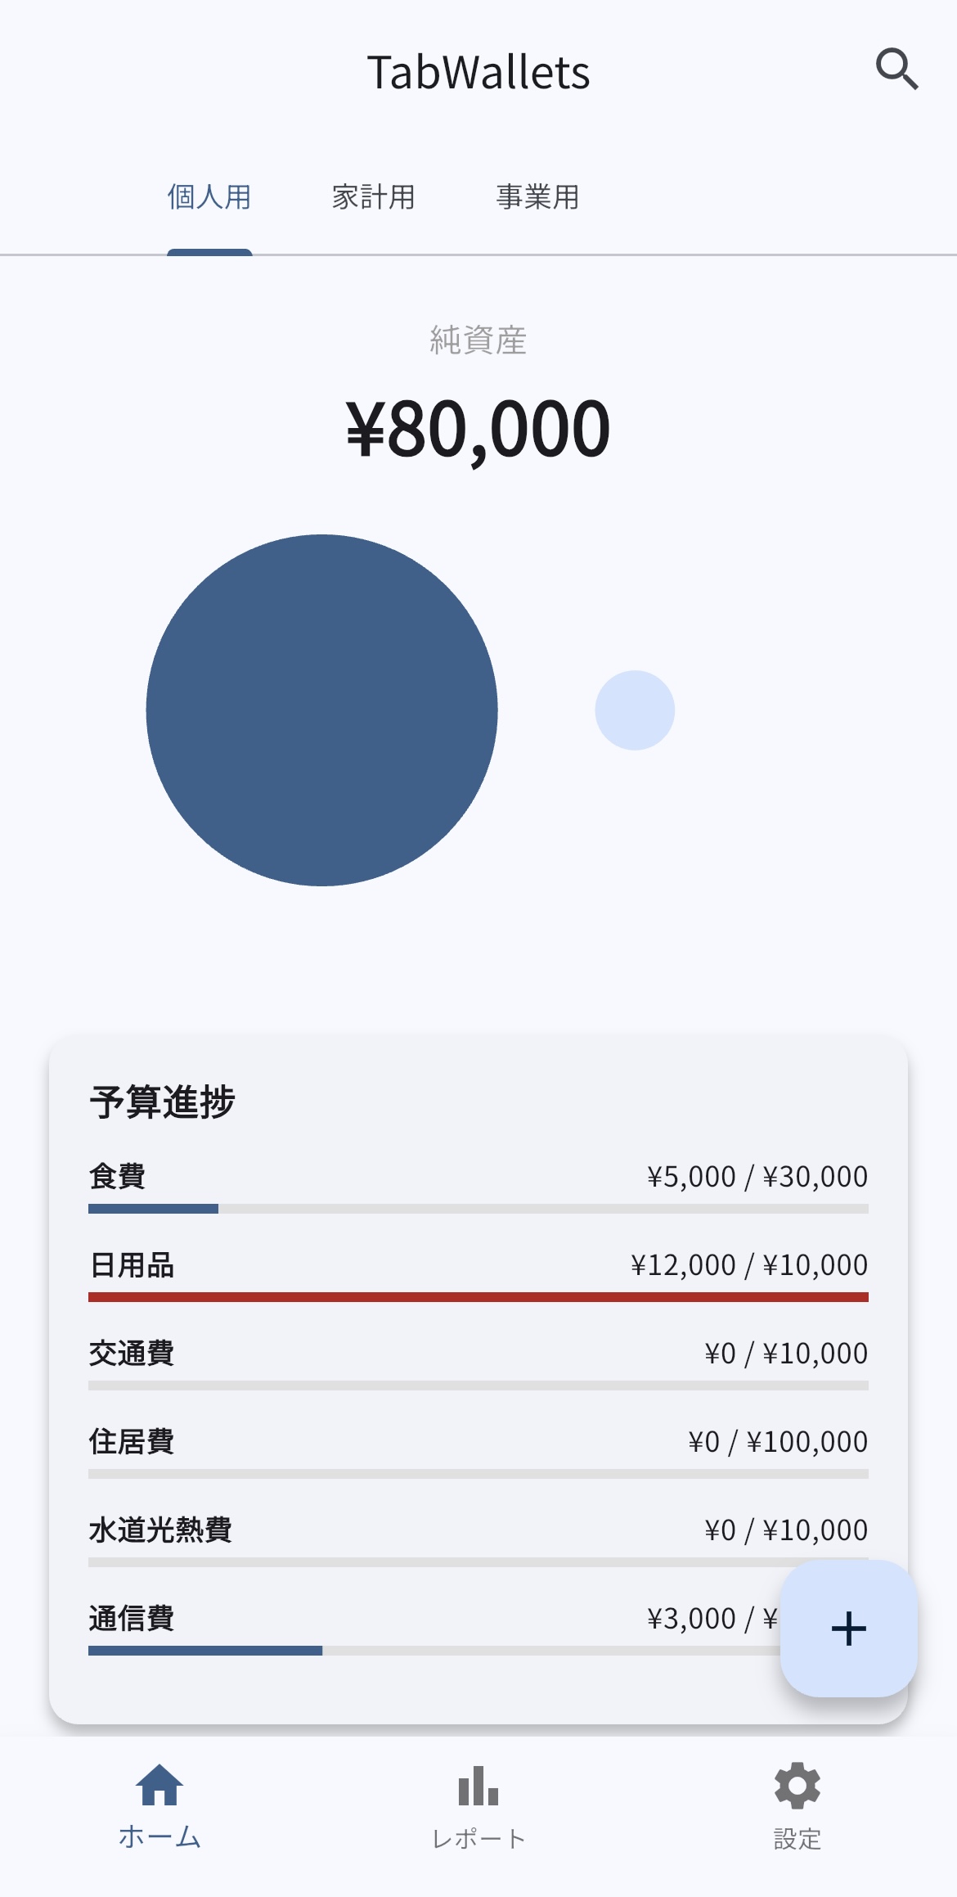Tap the large dark blue bubble

[x=321, y=710]
